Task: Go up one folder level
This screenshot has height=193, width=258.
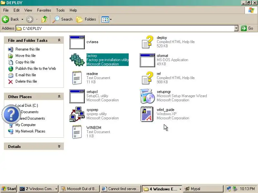Action: click(45, 19)
